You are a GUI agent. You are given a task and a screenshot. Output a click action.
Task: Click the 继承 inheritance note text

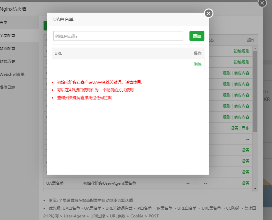coord(91,200)
